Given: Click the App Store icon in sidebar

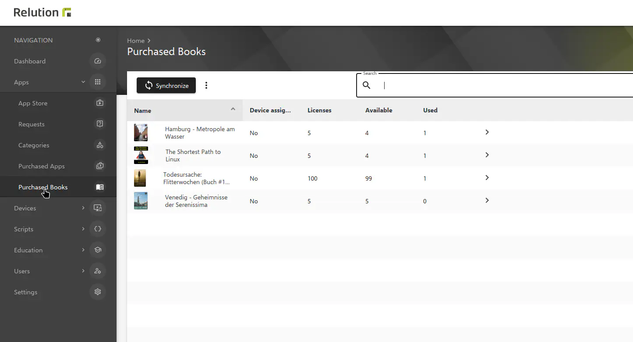Looking at the screenshot, I should 100,103.
